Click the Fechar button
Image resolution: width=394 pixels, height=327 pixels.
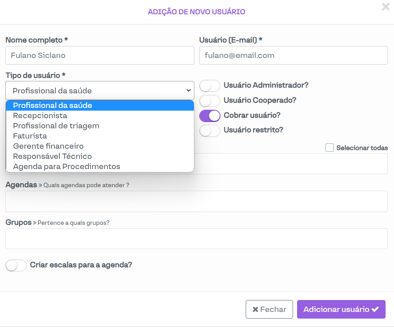(269, 309)
